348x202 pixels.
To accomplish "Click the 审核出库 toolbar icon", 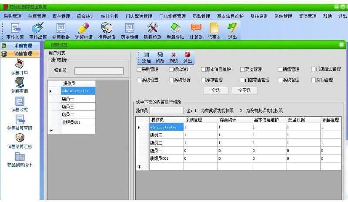I will 38,31.
